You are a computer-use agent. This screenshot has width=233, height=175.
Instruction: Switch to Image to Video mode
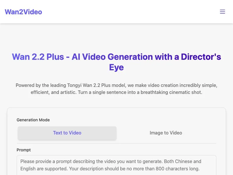(x=166, y=133)
